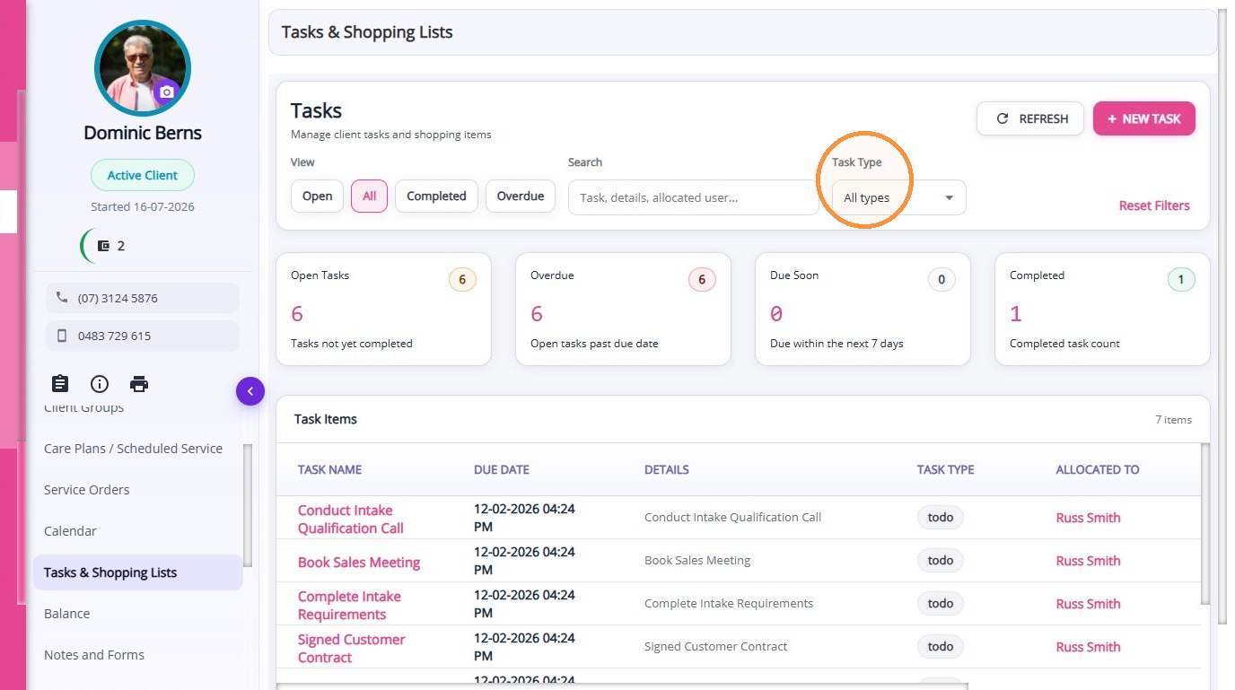
Task: Click the camera icon on profile photo
Action: point(166,92)
